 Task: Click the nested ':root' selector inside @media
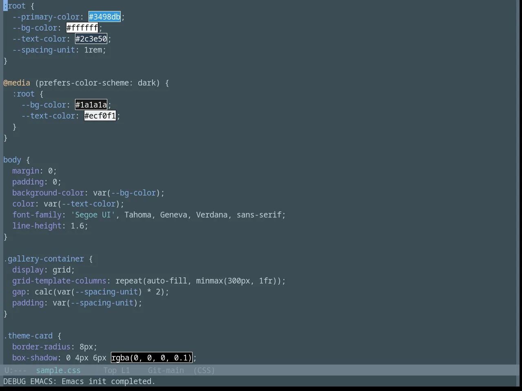tap(23, 94)
